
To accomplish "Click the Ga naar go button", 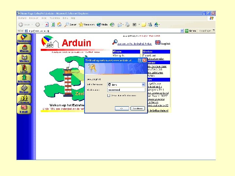I will [x=191, y=31].
